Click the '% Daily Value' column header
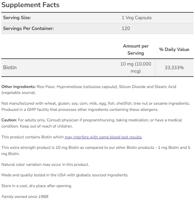 click(x=174, y=49)
